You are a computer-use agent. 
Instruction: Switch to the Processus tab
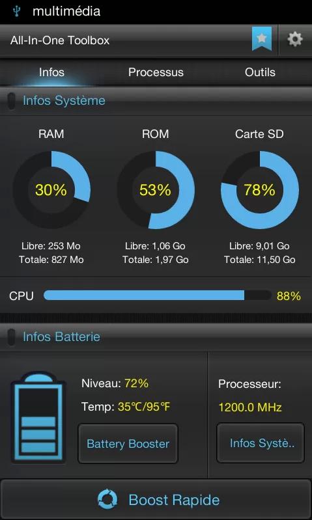[156, 72]
